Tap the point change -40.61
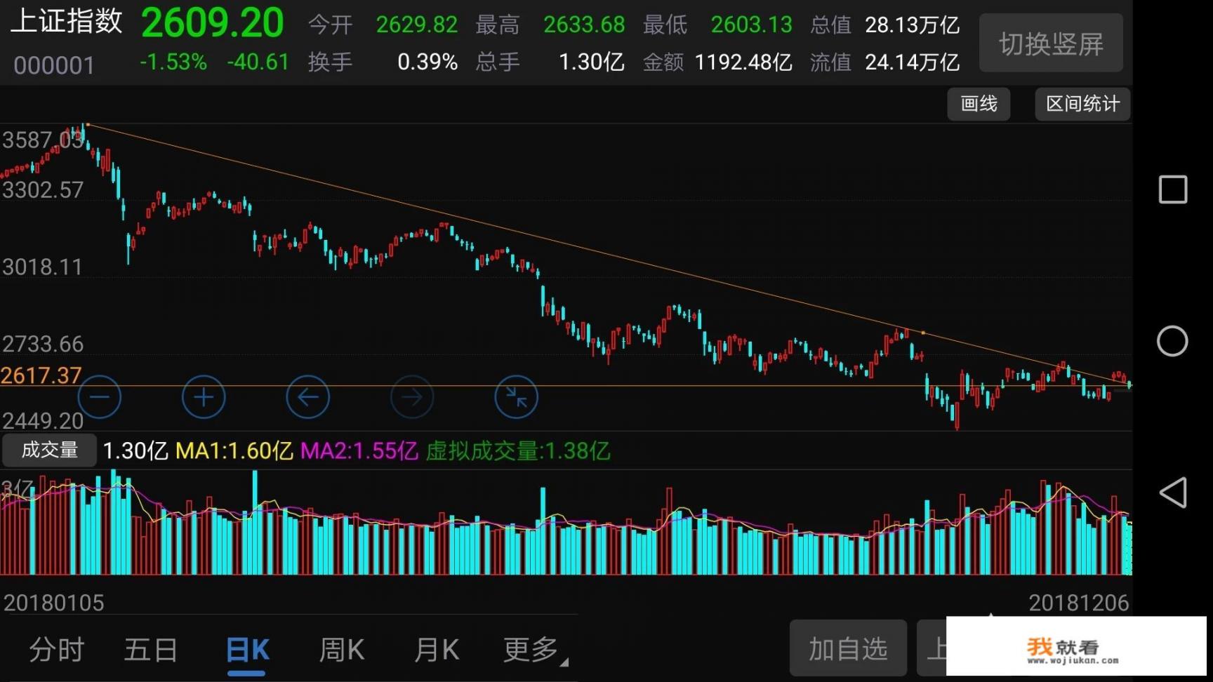The image size is (1213, 682). [258, 62]
